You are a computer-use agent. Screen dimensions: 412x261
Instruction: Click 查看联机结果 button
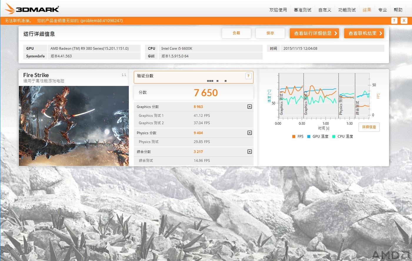tap(364, 33)
